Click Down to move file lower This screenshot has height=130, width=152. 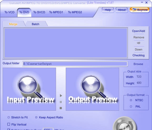[x=139, y=49]
